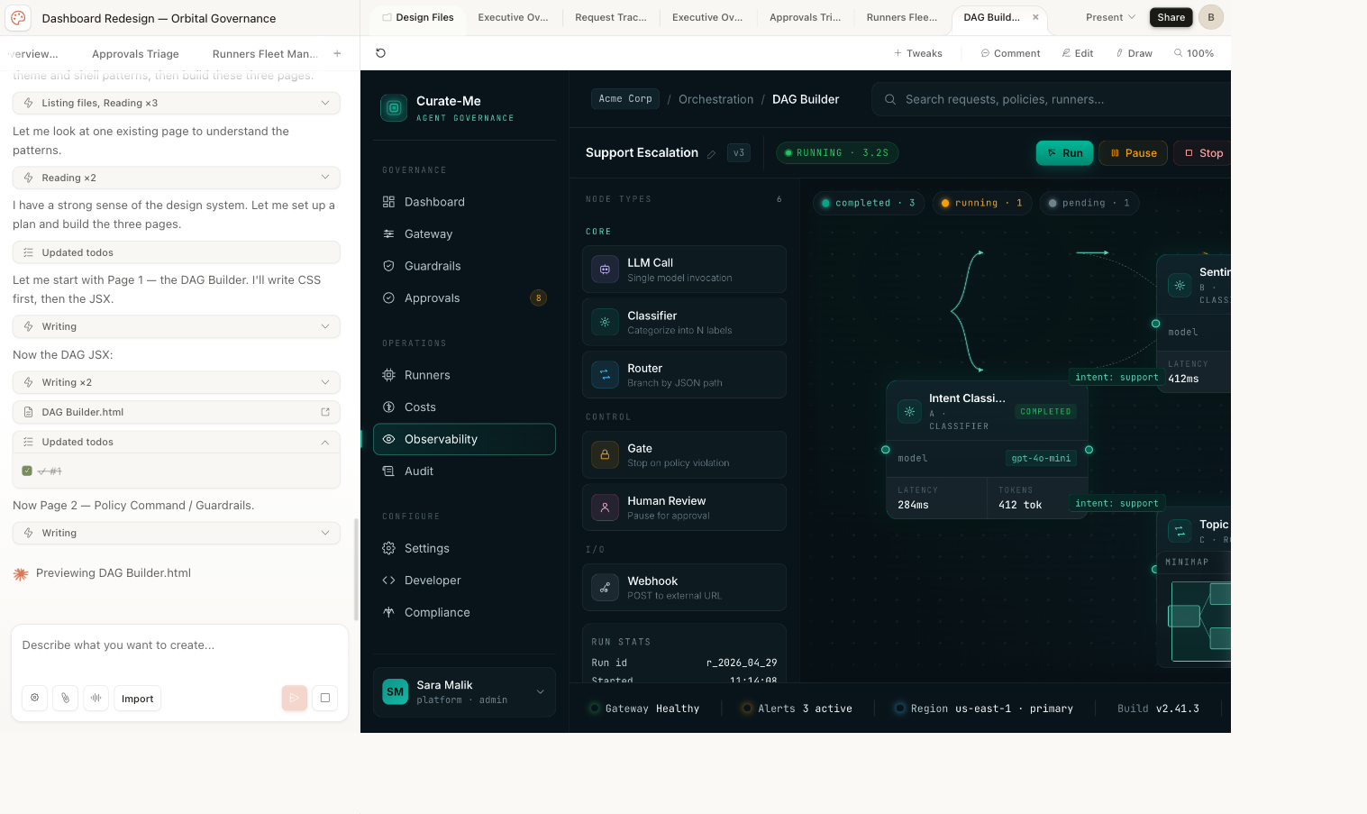Click the paperclip attach file icon
Image resolution: width=1367 pixels, height=814 pixels.
coord(65,698)
